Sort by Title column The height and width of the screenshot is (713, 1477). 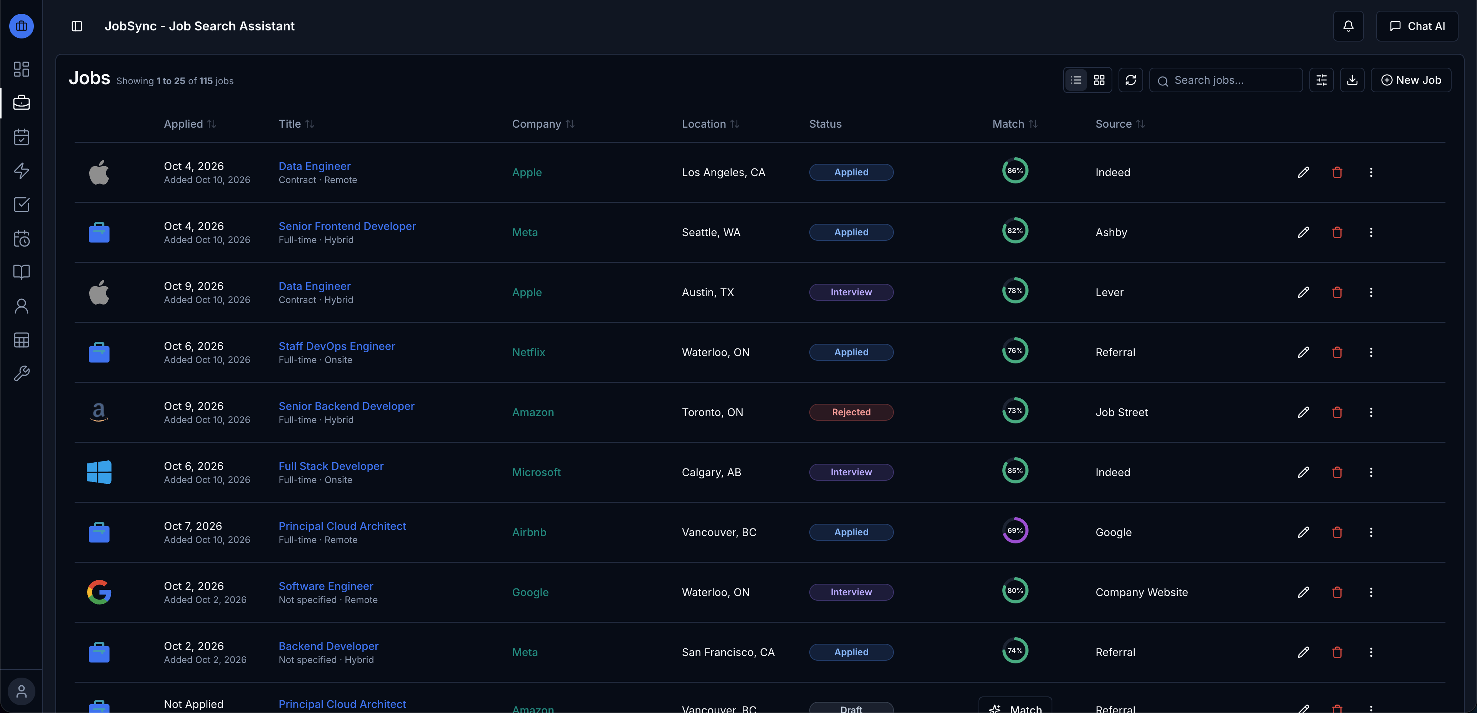pyautogui.click(x=297, y=124)
